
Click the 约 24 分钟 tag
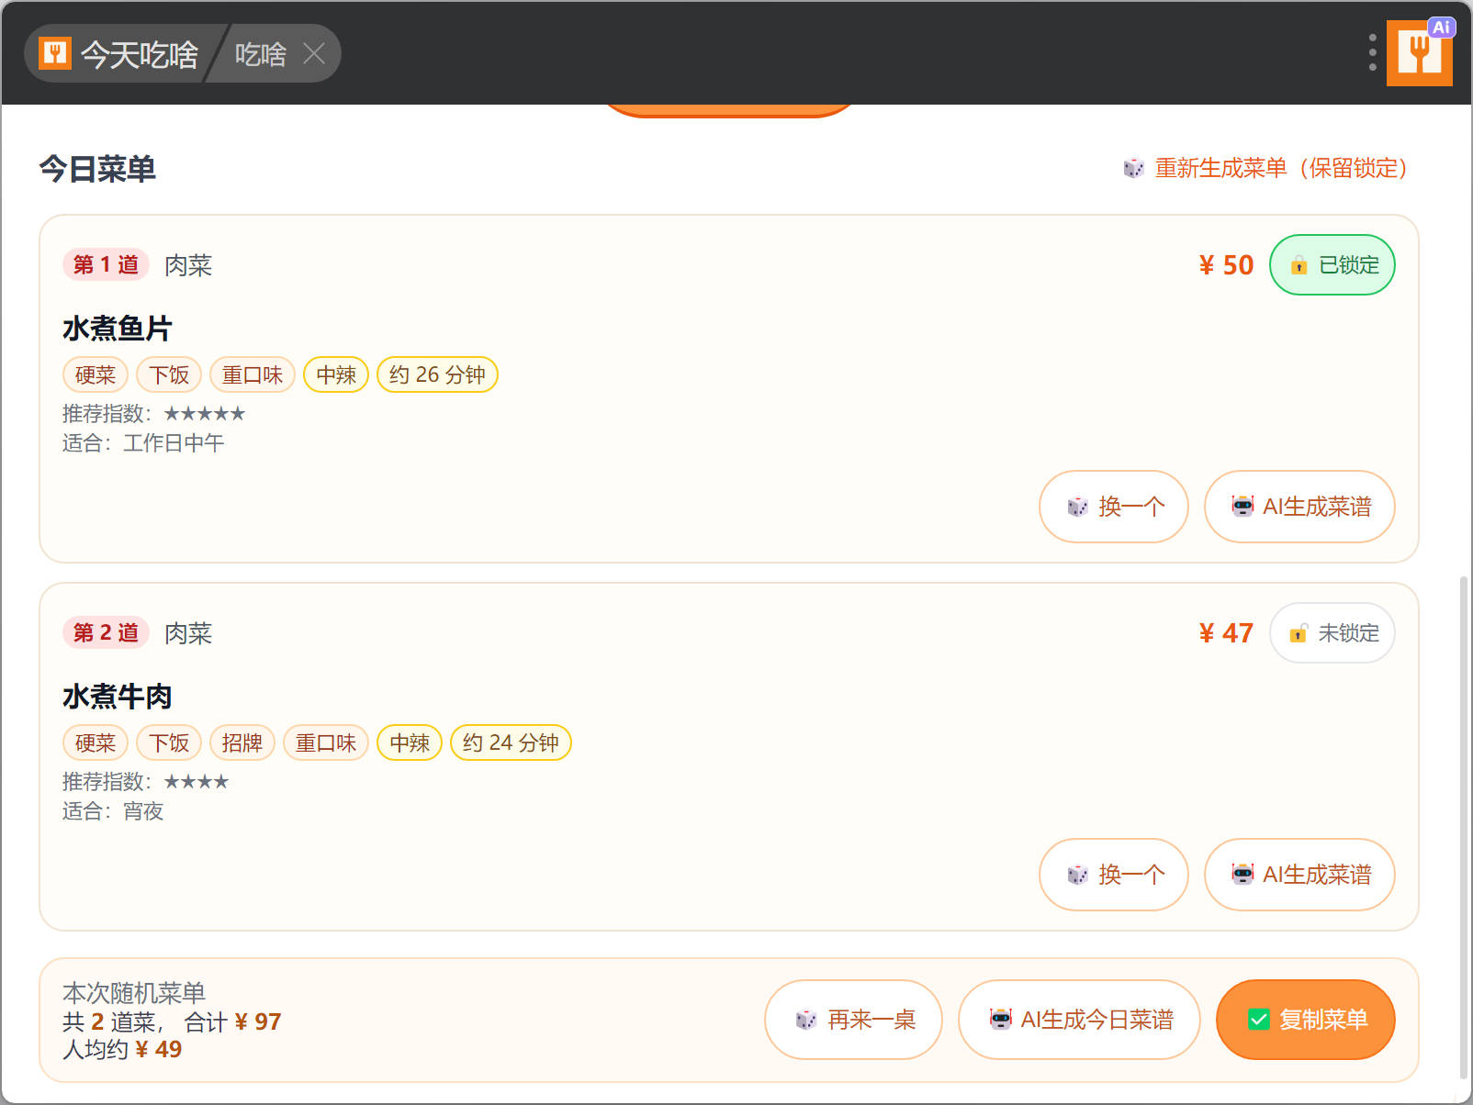tap(511, 742)
